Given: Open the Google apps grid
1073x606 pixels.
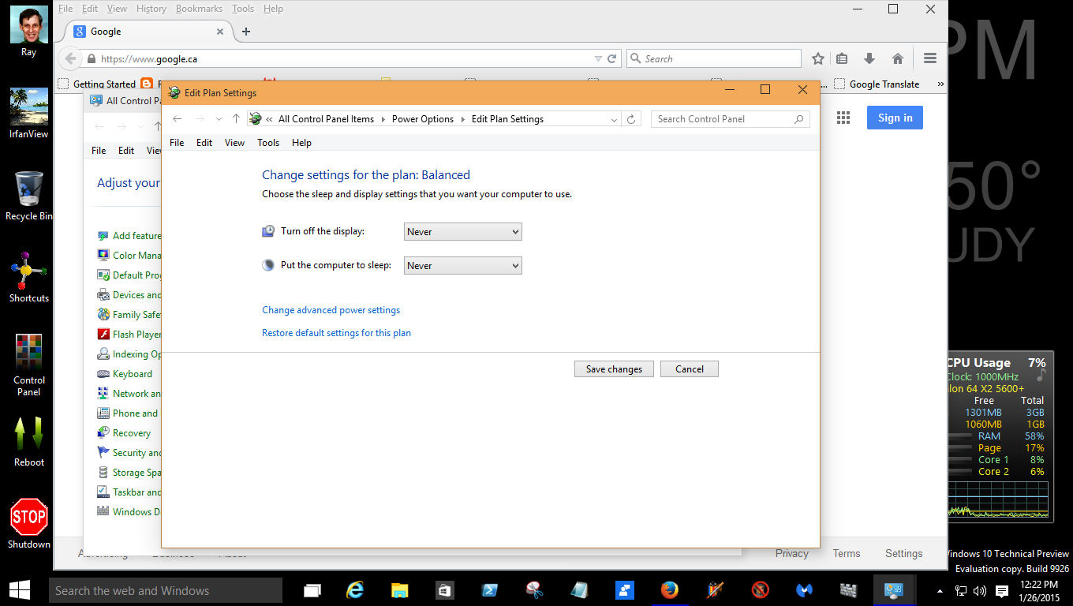Looking at the screenshot, I should pos(843,118).
